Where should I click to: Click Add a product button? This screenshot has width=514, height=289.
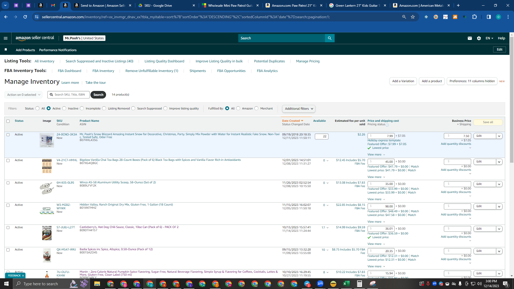tap(432, 81)
